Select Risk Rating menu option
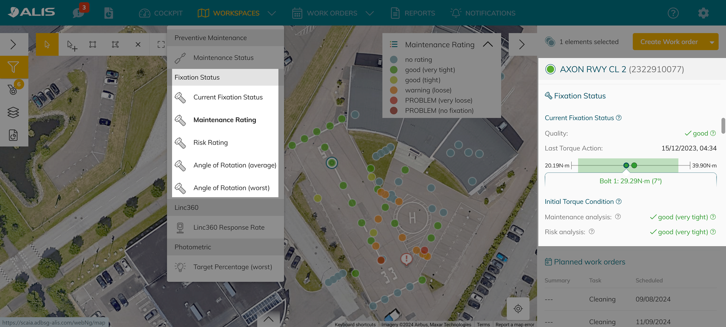 [211, 142]
